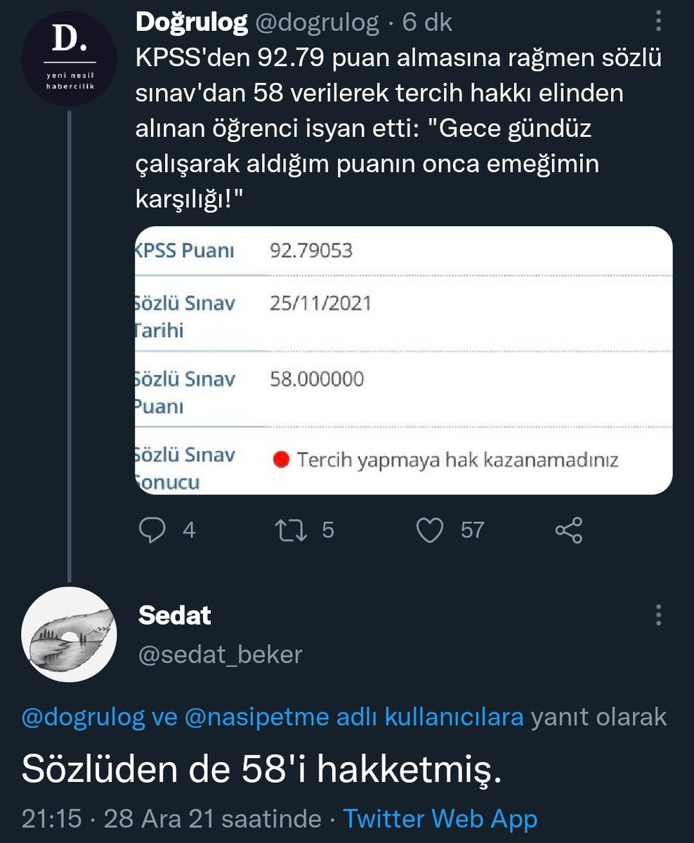Open the "6 dk" tweet timestamp
Viewport: 694px width, 843px height.
pos(427,23)
